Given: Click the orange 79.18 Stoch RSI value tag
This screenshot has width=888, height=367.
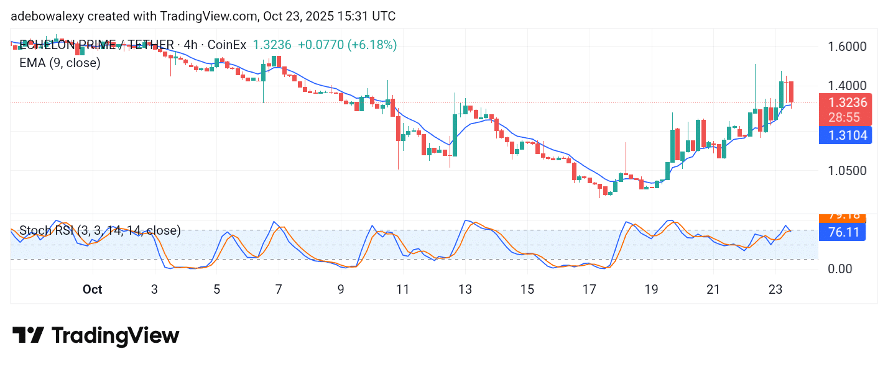Looking at the screenshot, I should pos(844,217).
